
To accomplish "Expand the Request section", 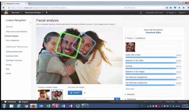I will 130,94.
